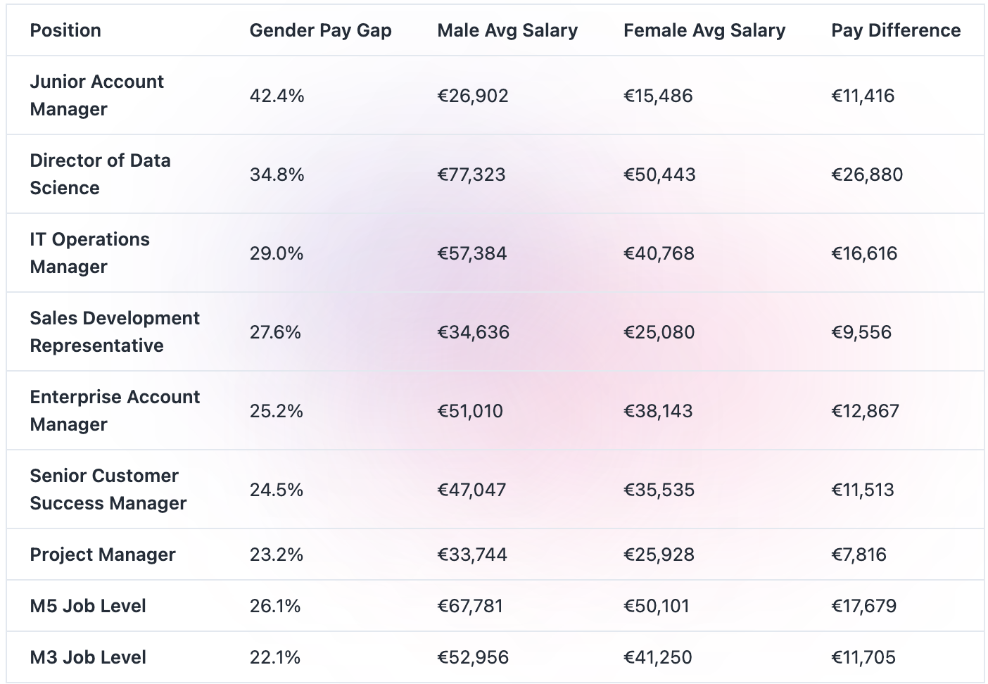Image resolution: width=988 pixels, height=684 pixels.
Task: Click the M5 Job Level row label
Action: 88,606
